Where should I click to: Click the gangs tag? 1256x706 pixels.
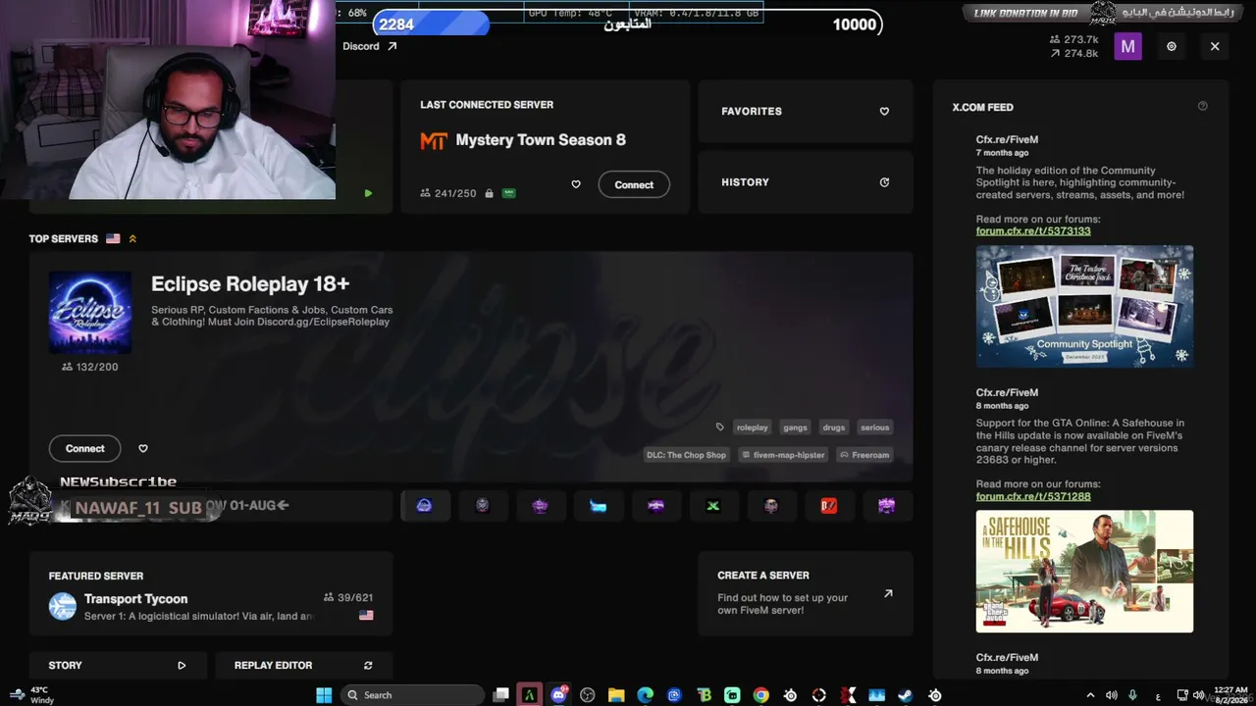[x=796, y=428]
